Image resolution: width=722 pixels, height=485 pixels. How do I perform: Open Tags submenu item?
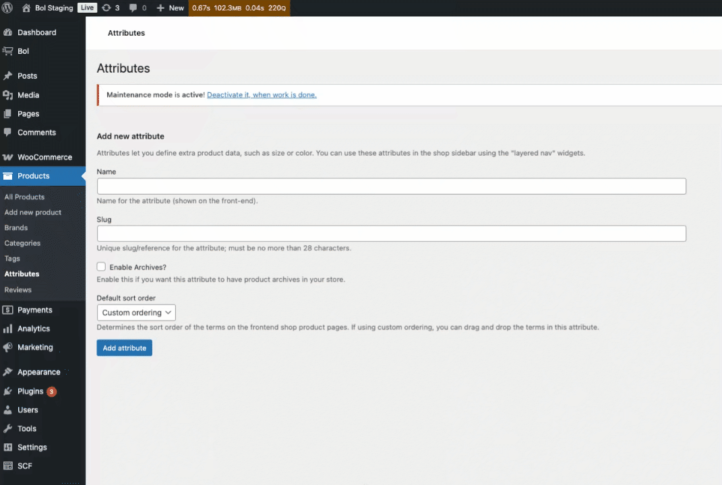pyautogui.click(x=12, y=259)
